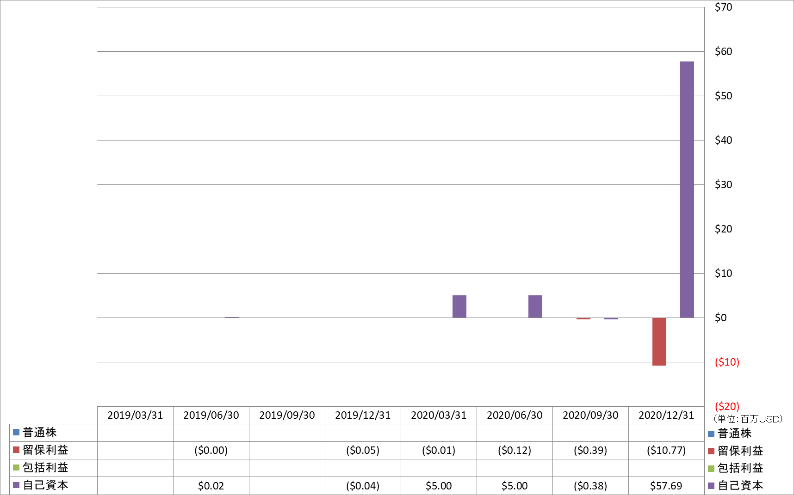Image resolution: width=794 pixels, height=495 pixels.
Task: Select the 留保利益 row label in table
Action: click(x=45, y=450)
